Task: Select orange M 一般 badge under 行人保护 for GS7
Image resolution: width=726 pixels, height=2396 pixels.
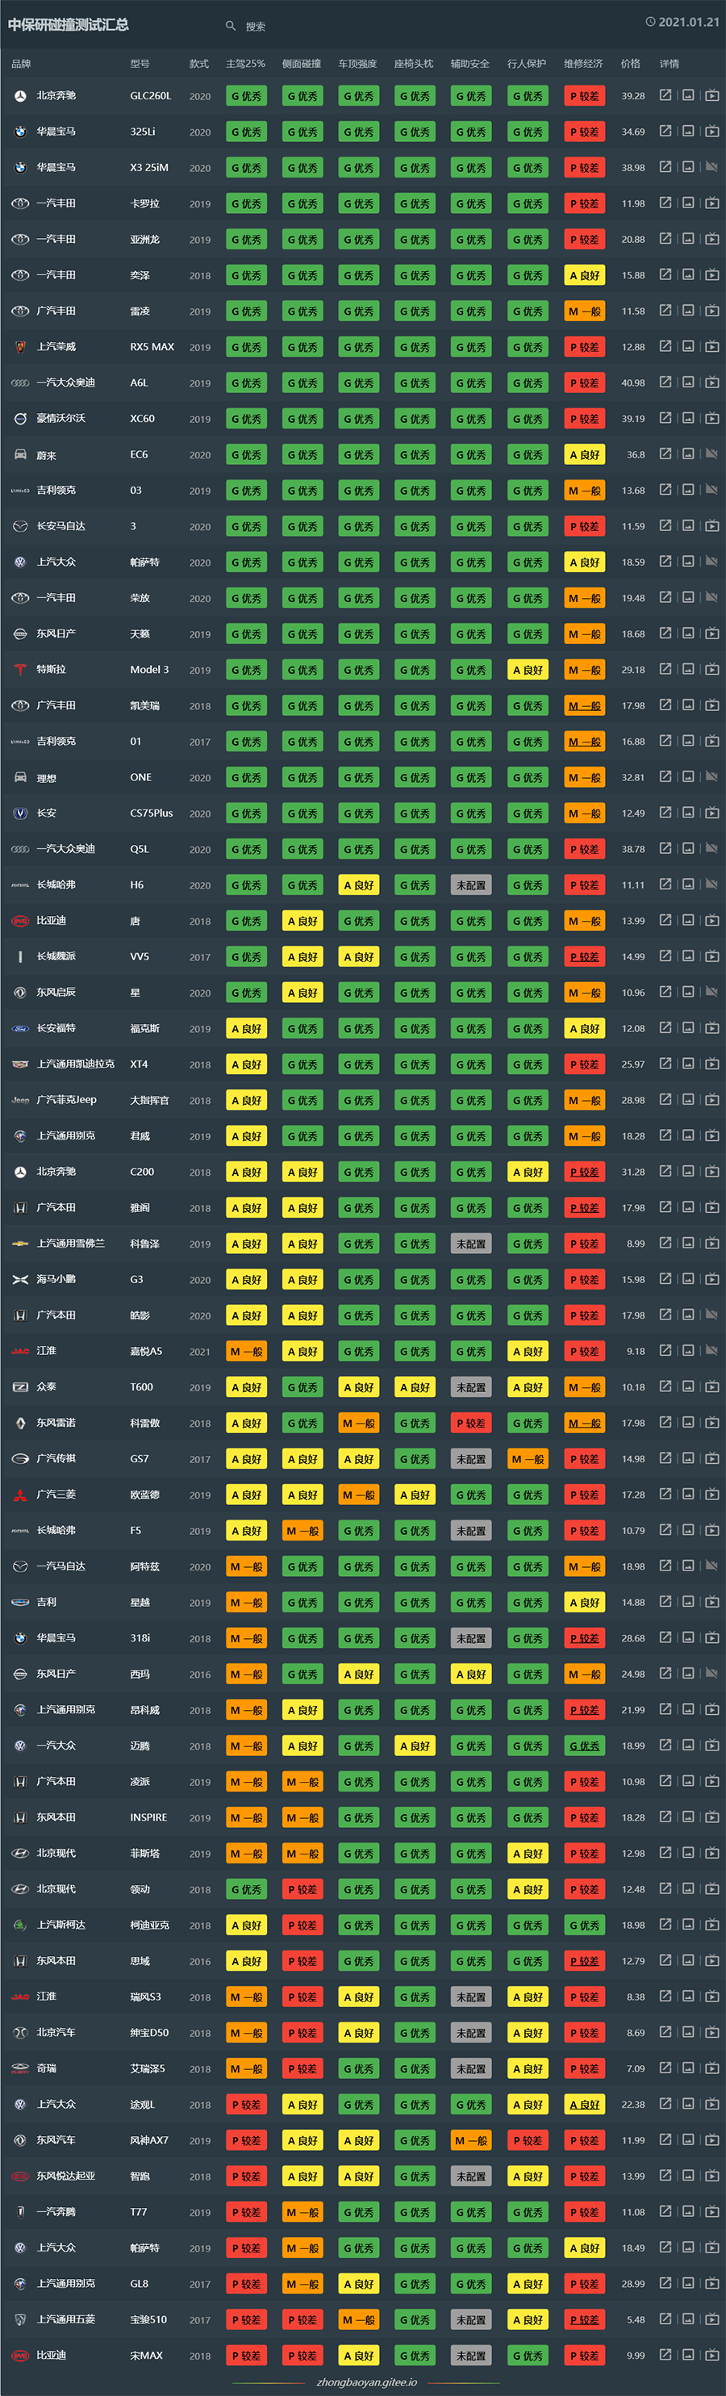Action: (x=528, y=1459)
